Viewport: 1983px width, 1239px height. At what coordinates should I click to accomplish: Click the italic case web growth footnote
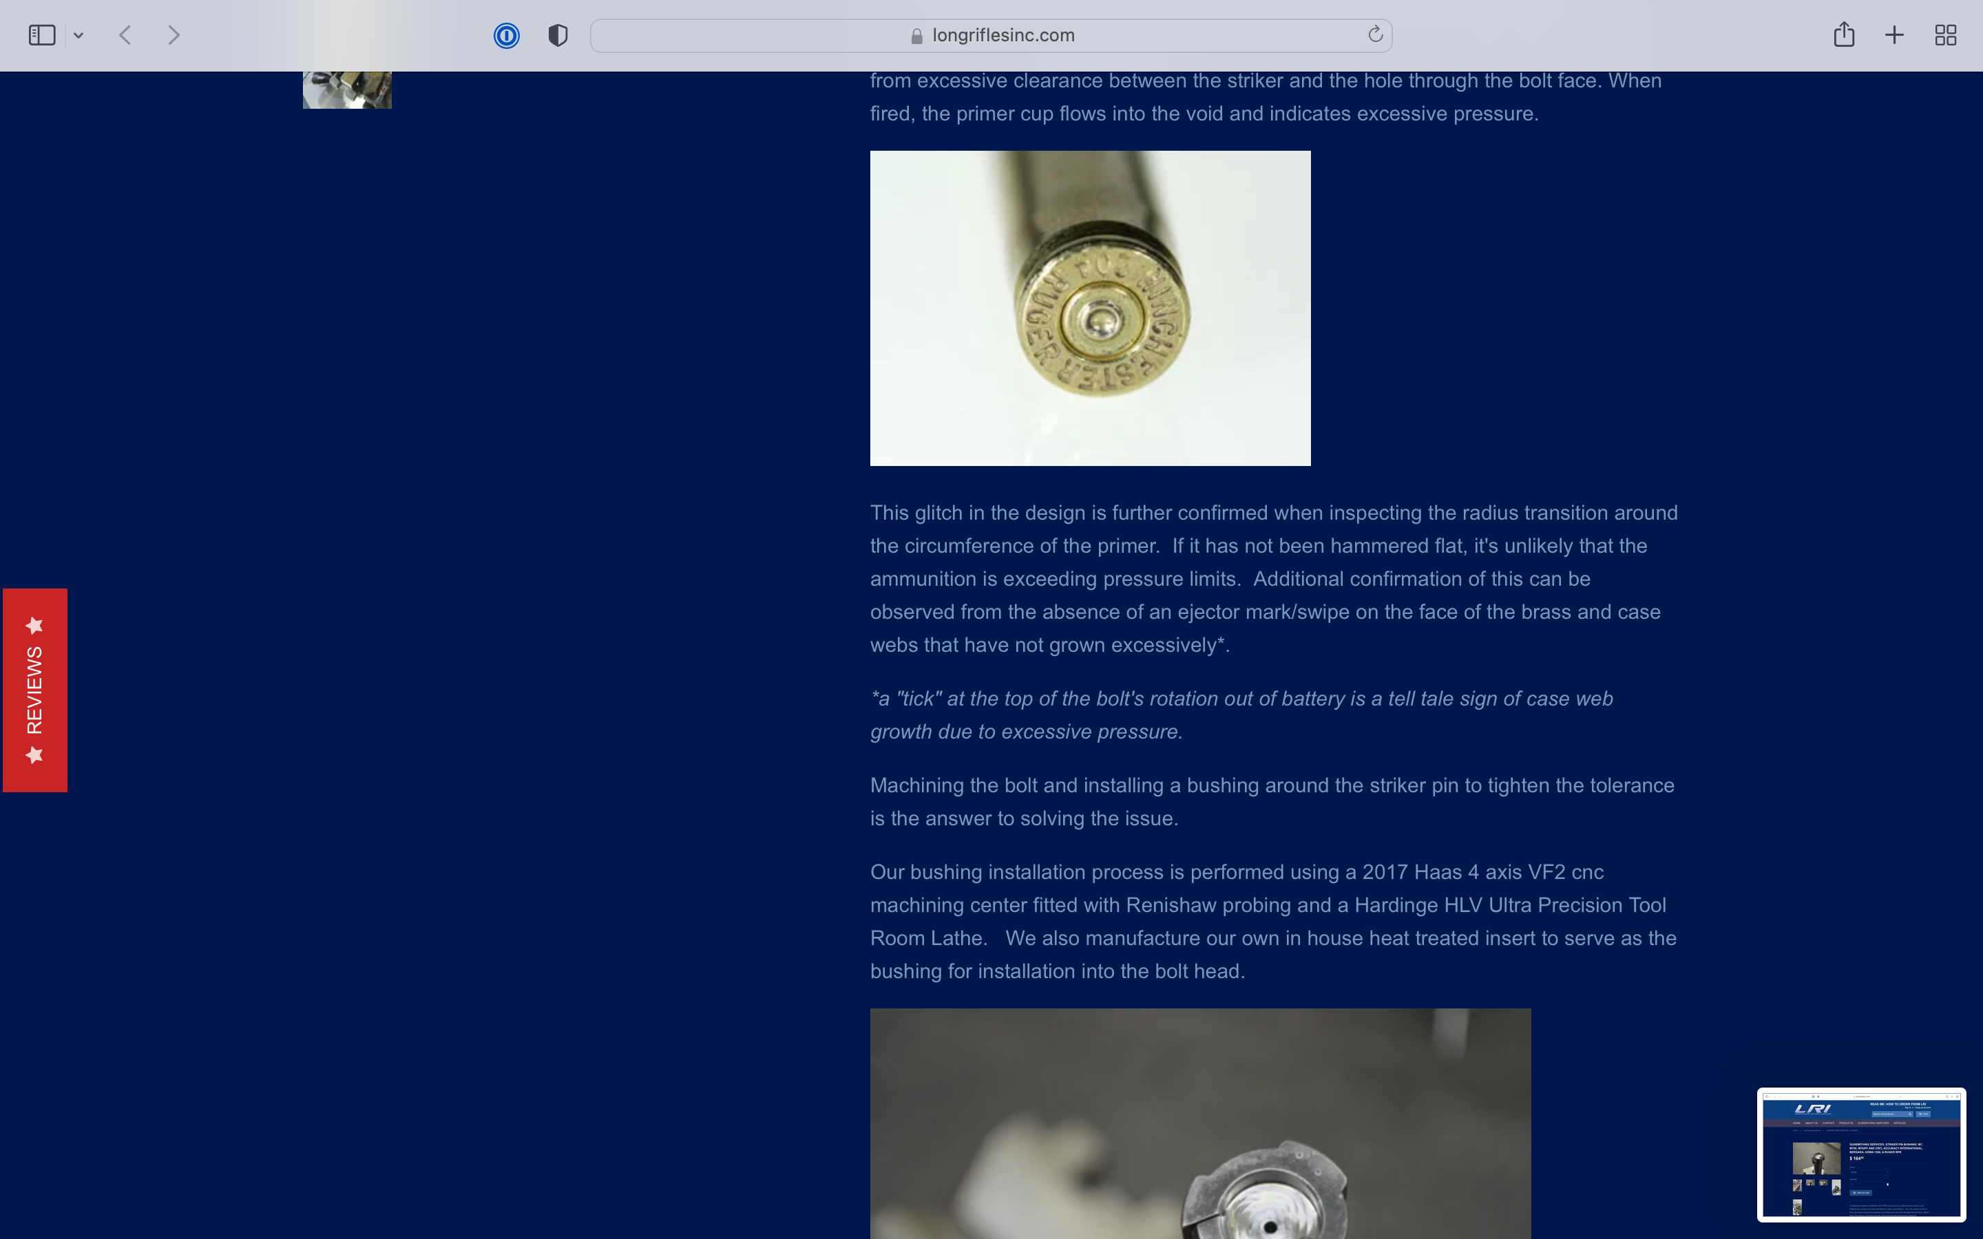point(1241,714)
